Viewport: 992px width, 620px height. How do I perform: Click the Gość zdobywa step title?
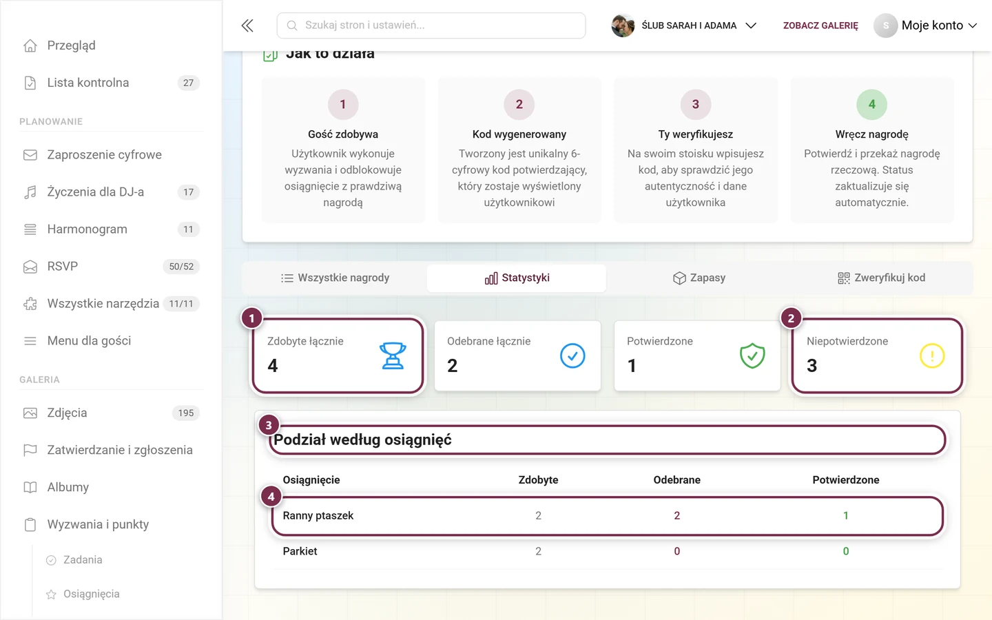[x=343, y=134]
